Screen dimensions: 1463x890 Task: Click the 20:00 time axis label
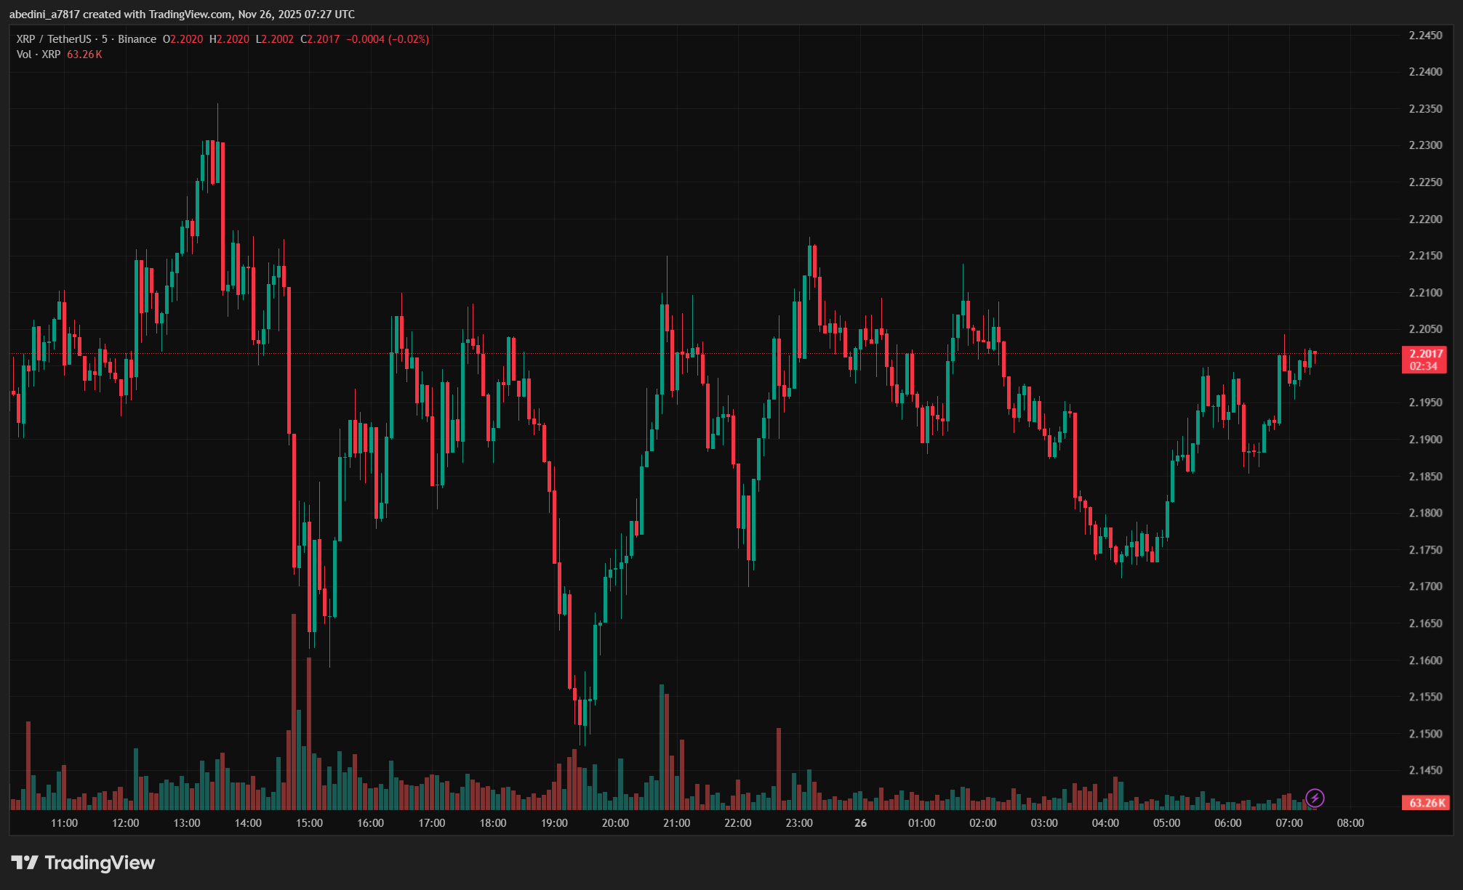pyautogui.click(x=615, y=823)
